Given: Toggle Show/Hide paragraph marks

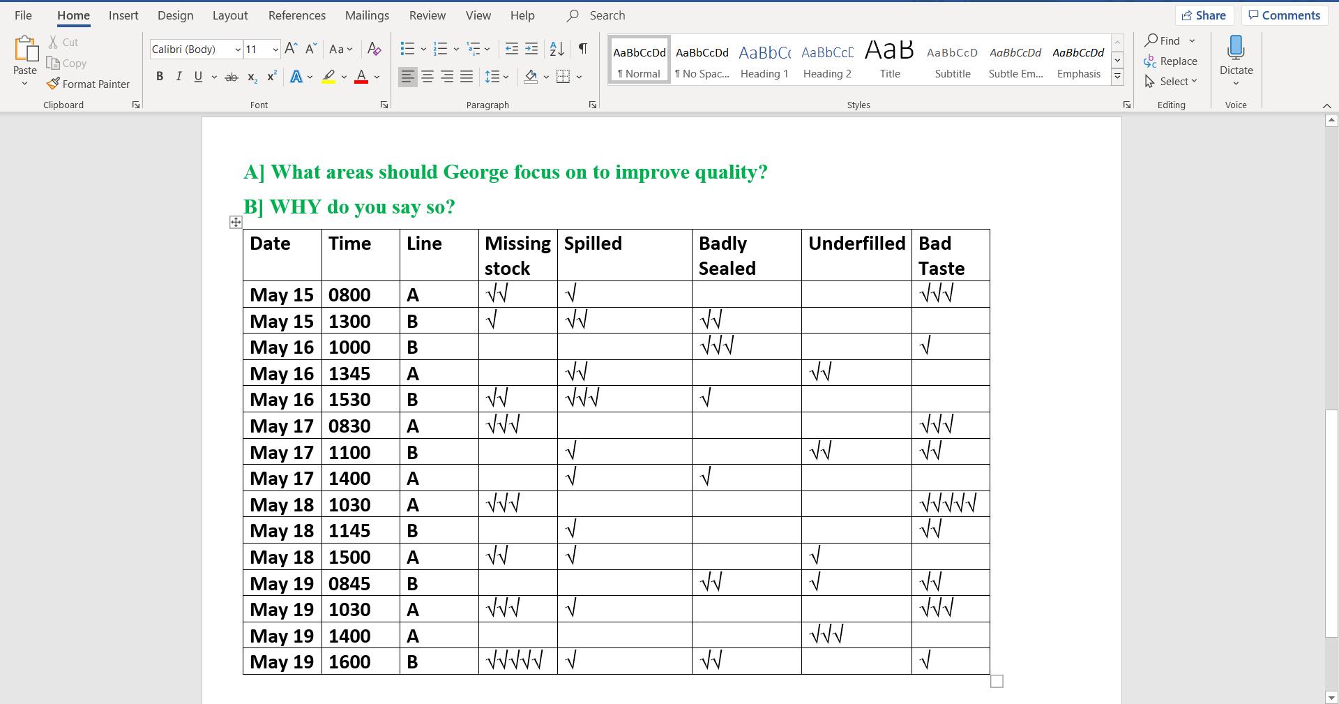Looking at the screenshot, I should tap(583, 49).
